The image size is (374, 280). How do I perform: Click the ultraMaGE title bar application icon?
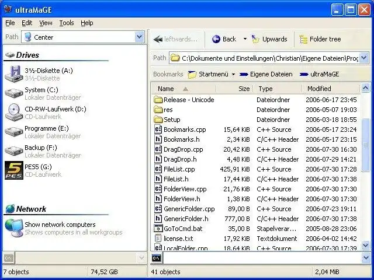8,9
